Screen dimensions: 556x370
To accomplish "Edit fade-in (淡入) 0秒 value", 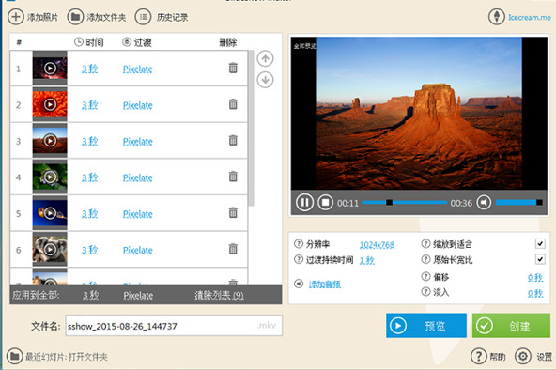I will pos(535,293).
